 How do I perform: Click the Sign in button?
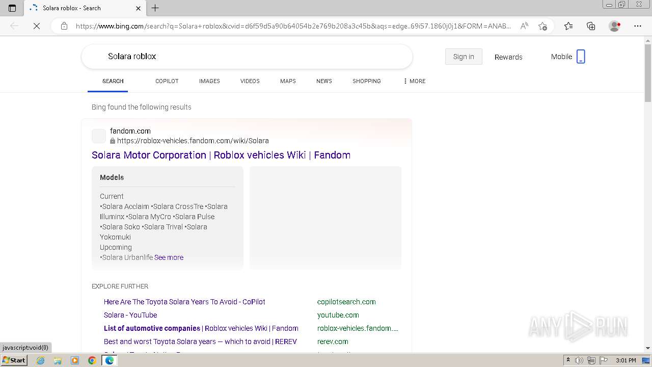464,57
